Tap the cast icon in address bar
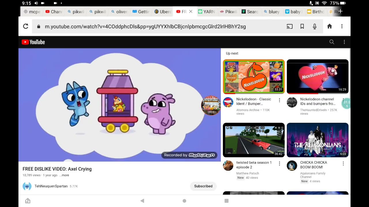Screen dimensions: 369x207 [289, 26]
